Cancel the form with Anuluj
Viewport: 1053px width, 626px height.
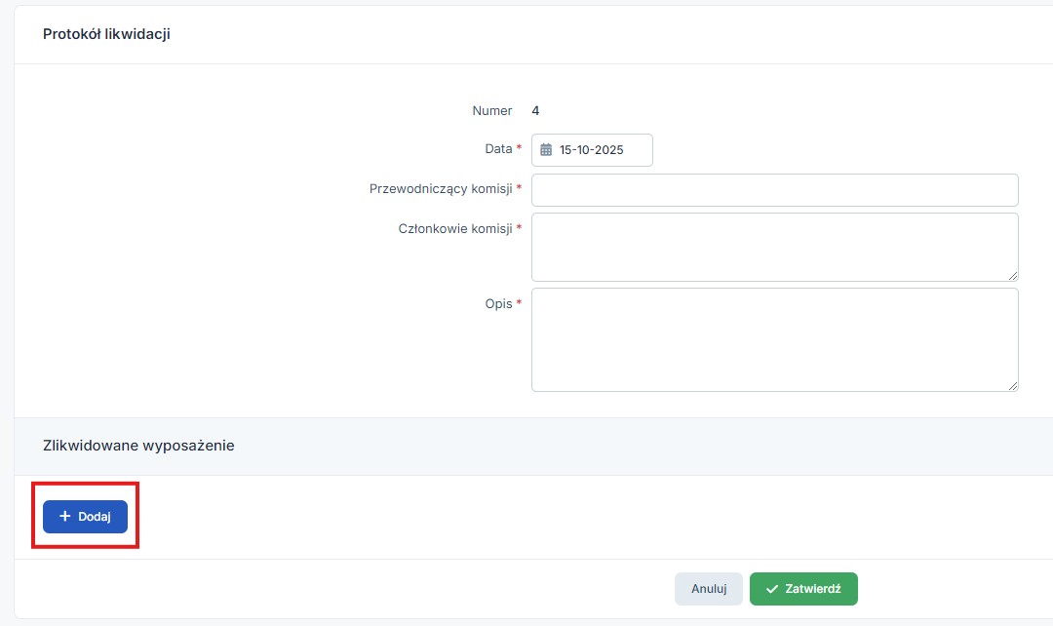coord(709,589)
